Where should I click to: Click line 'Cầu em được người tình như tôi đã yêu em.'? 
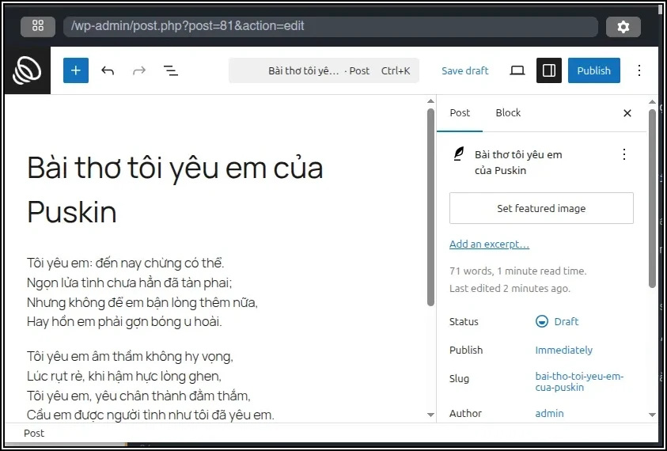coord(150,415)
